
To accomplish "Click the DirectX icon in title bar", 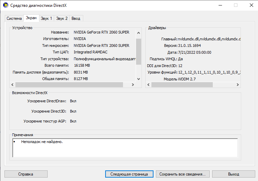I will pos(5,5).
